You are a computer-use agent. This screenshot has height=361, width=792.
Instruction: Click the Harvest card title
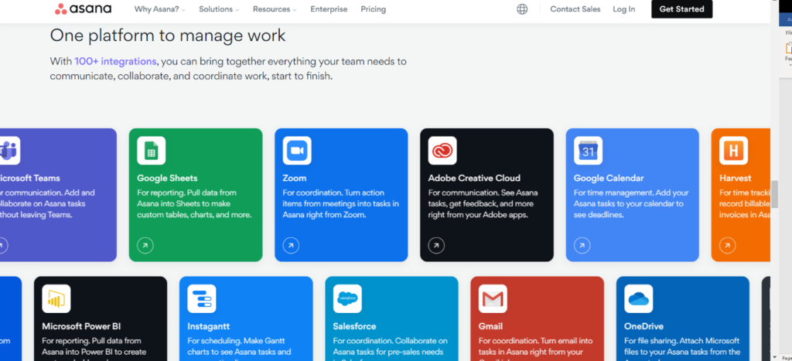(x=735, y=179)
